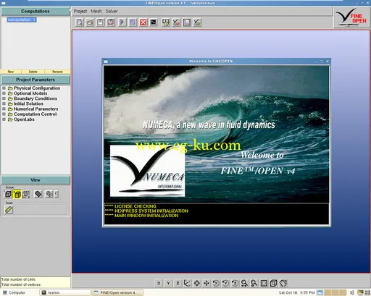
Task: Click the Z axis view button
Action: point(178,283)
